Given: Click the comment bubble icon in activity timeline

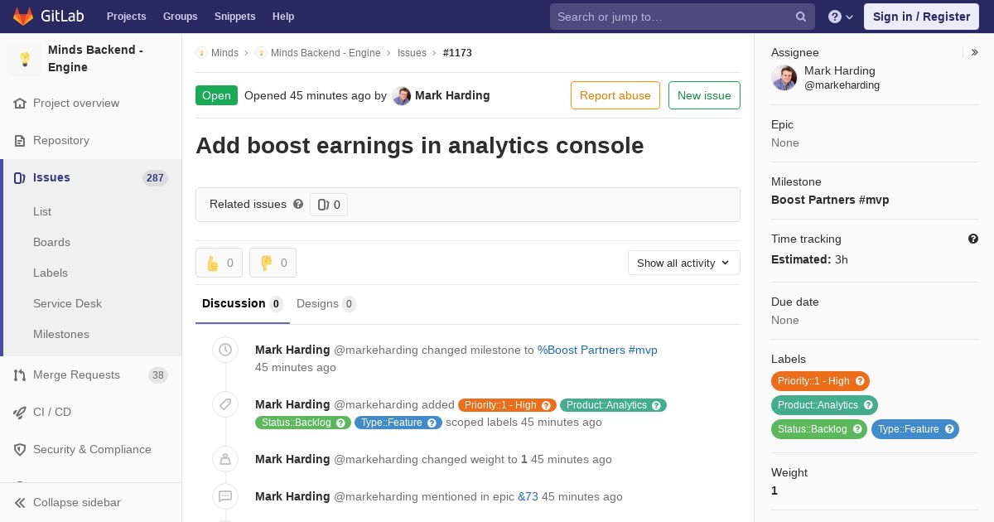Looking at the screenshot, I should click(225, 496).
